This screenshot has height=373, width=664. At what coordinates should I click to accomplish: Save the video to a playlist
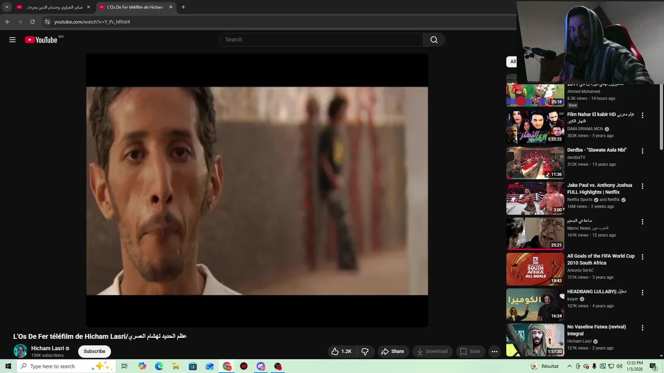[470, 351]
